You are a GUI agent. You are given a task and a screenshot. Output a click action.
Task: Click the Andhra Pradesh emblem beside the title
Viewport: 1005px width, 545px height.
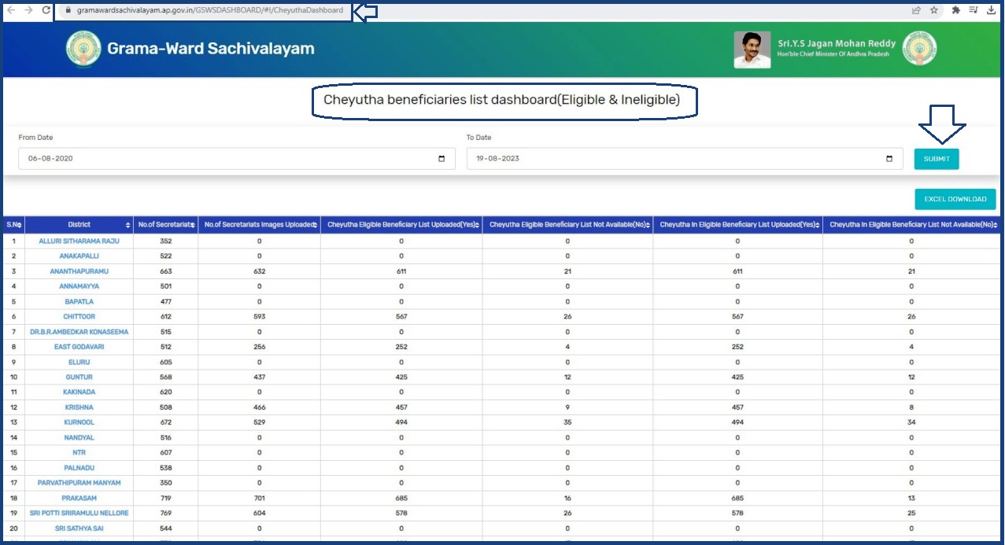point(83,50)
